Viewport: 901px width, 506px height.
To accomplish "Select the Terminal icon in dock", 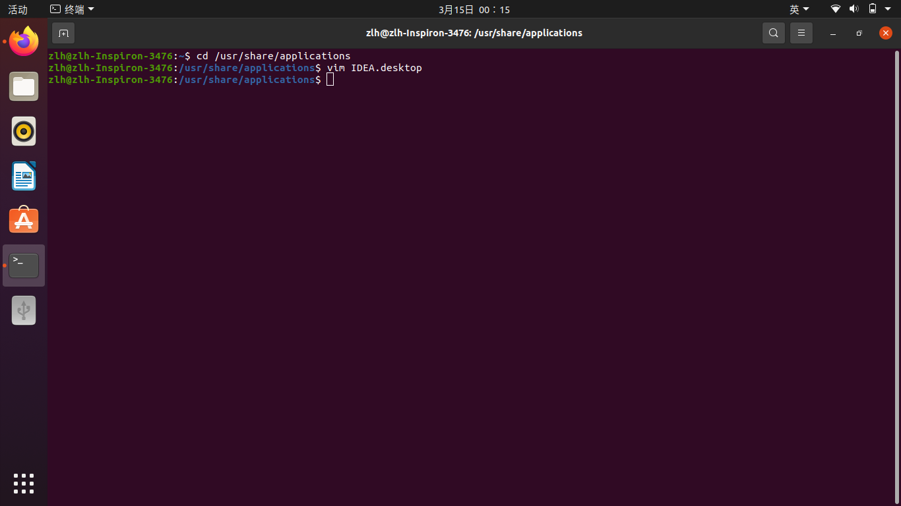I will [24, 266].
